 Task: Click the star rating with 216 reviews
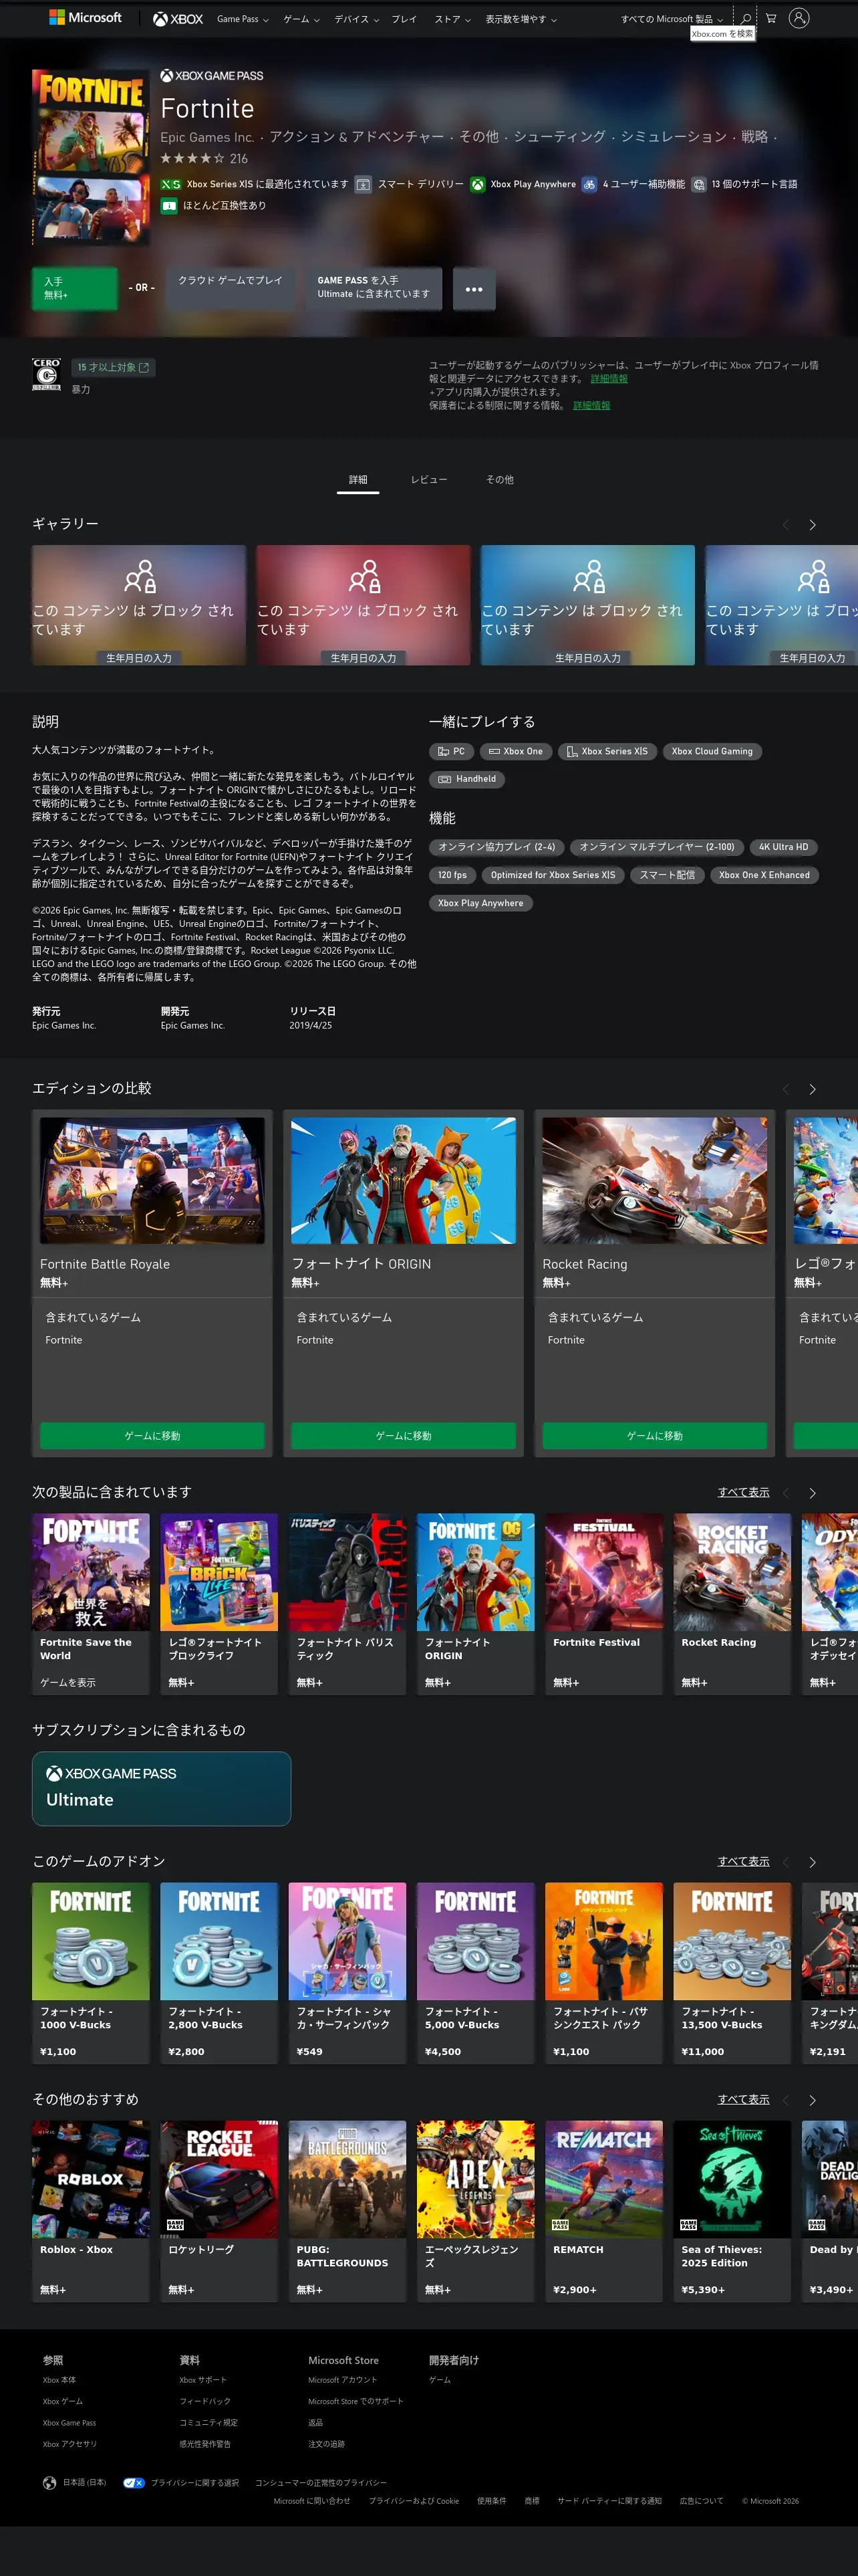pyautogui.click(x=204, y=159)
